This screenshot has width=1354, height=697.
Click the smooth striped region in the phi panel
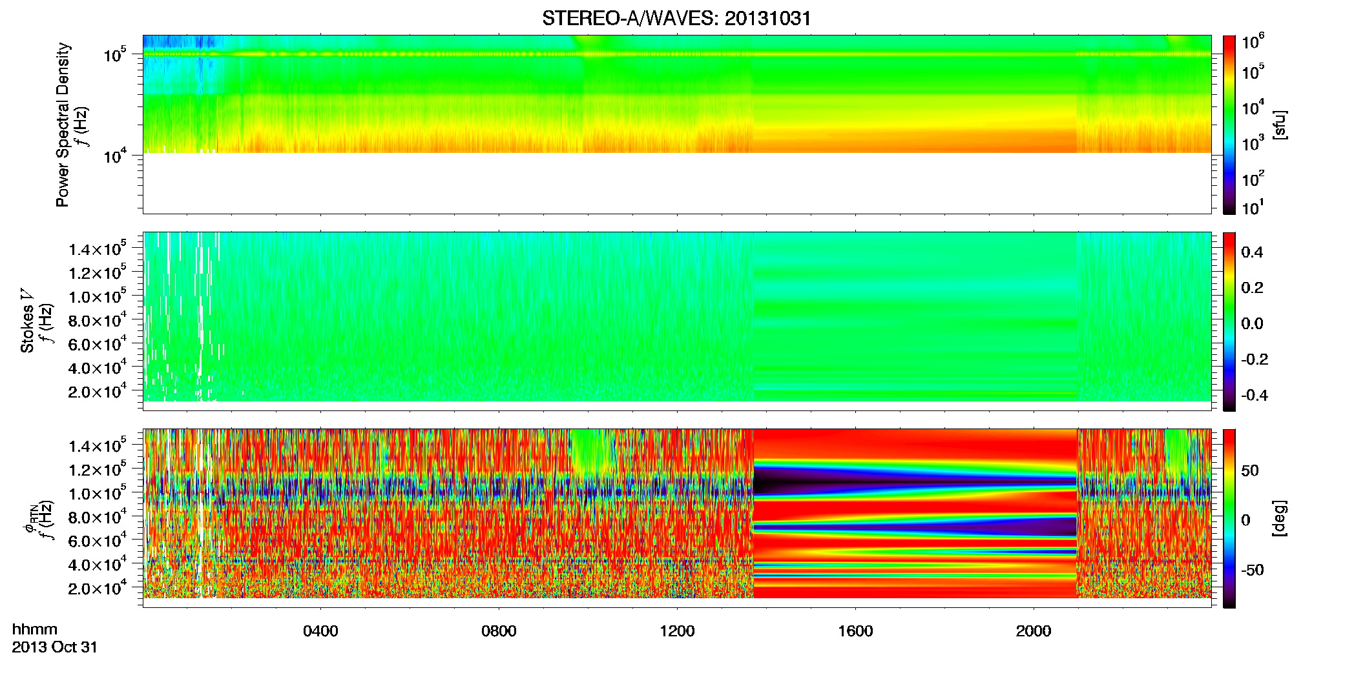point(915,513)
